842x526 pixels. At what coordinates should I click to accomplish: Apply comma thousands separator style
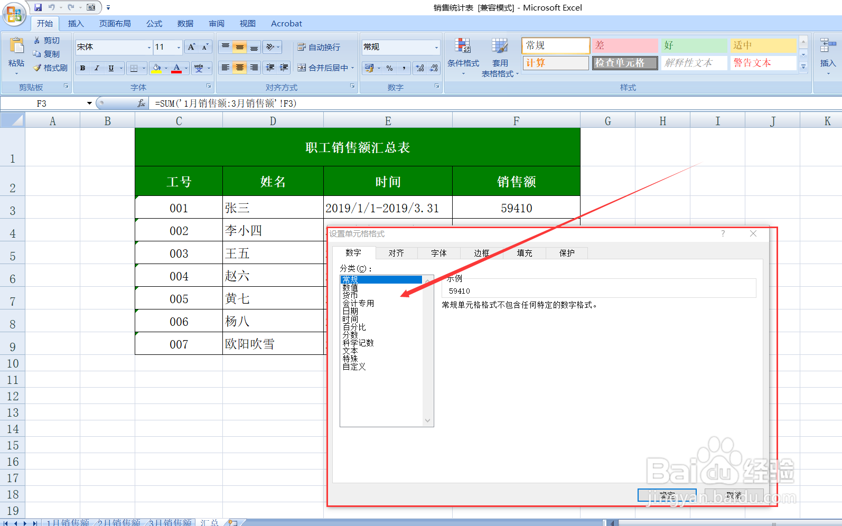(x=404, y=68)
